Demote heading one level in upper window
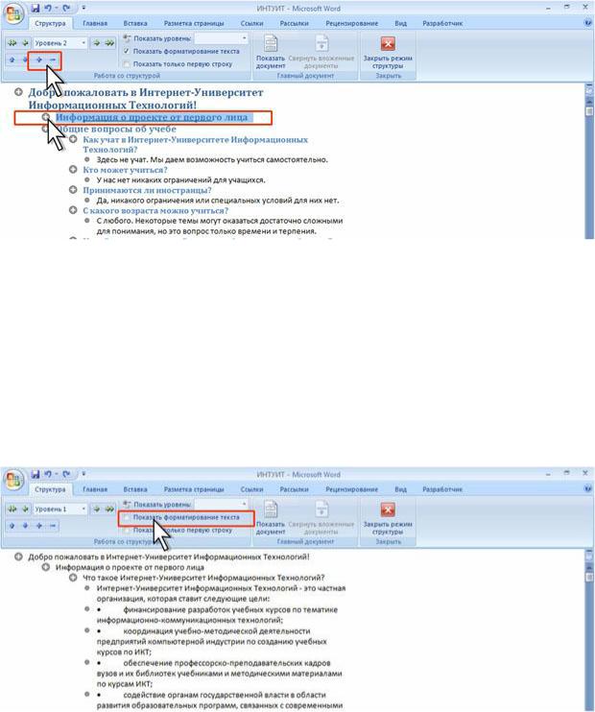595x712 pixels. click(96, 43)
